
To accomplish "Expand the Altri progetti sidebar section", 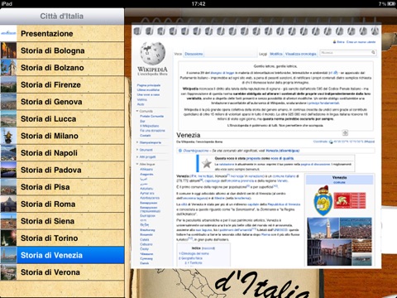I will point(146,156).
